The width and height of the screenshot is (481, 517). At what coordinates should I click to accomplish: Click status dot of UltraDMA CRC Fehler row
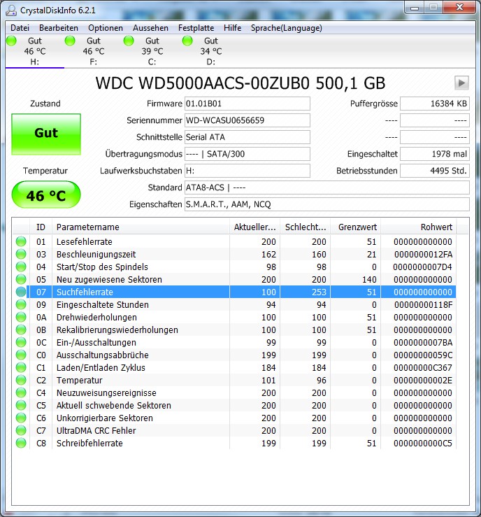coord(21,430)
